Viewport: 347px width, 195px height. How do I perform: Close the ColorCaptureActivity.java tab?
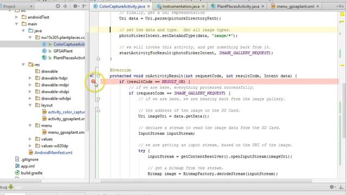149,6
